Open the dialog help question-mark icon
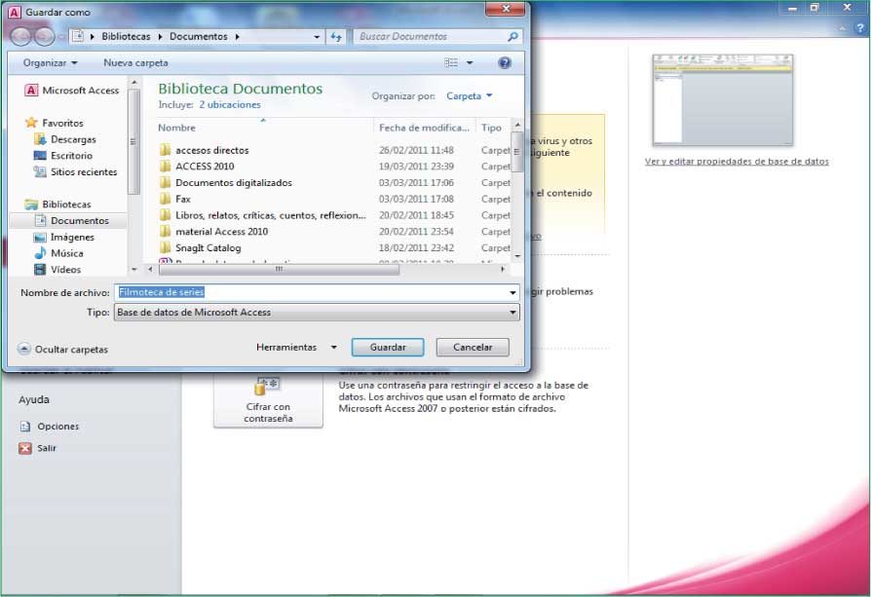Screen dimensions: 871x597 tap(505, 62)
